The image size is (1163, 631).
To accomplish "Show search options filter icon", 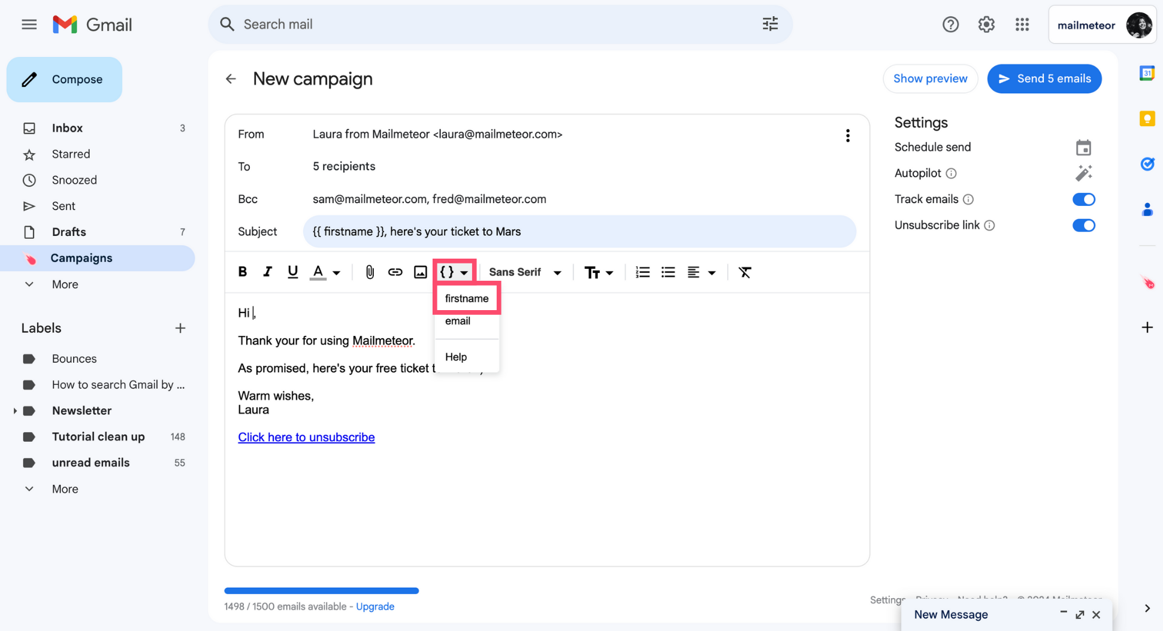I will click(x=770, y=24).
